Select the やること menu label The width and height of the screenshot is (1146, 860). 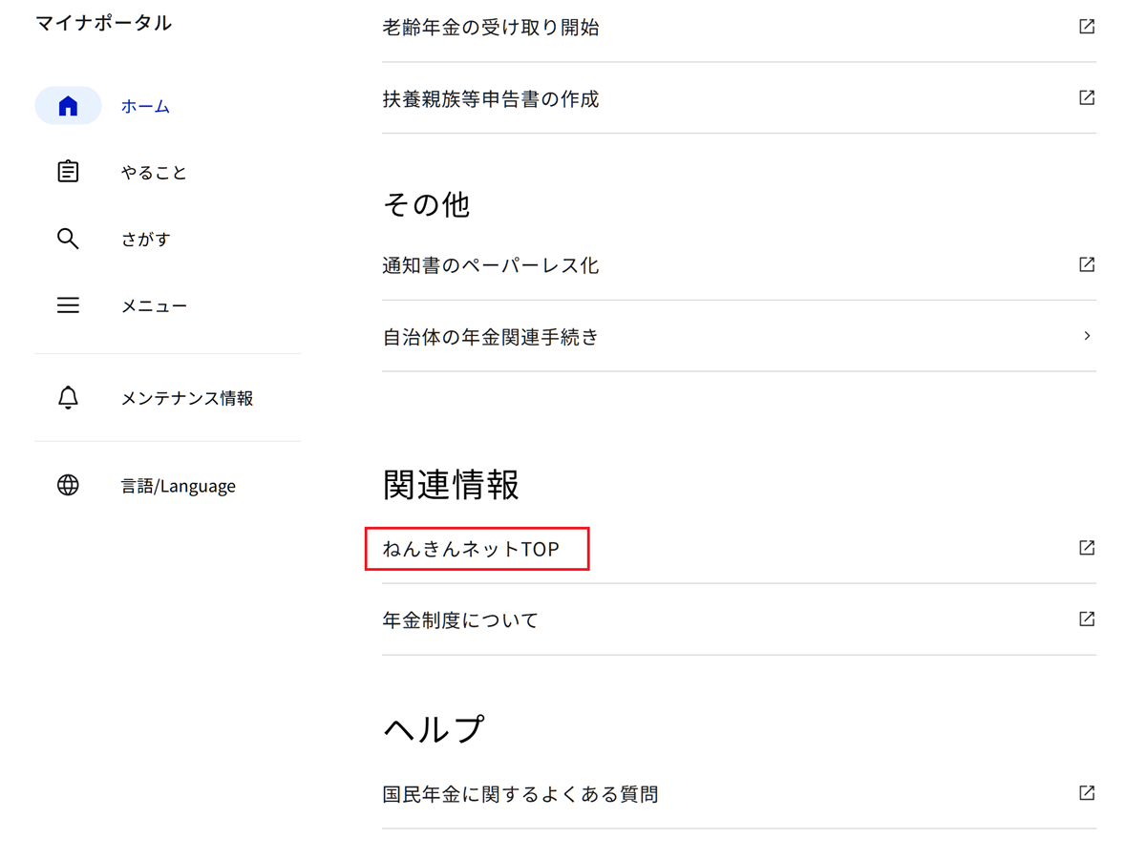(154, 173)
